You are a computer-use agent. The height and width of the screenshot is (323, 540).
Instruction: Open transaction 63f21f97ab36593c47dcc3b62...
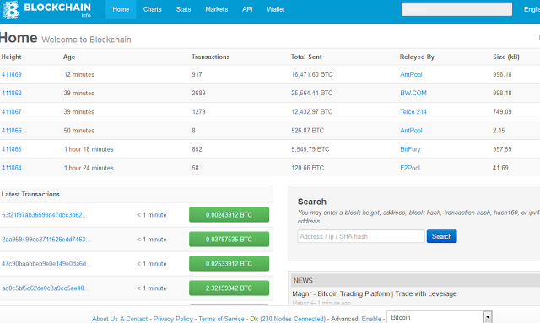[x=45, y=215]
